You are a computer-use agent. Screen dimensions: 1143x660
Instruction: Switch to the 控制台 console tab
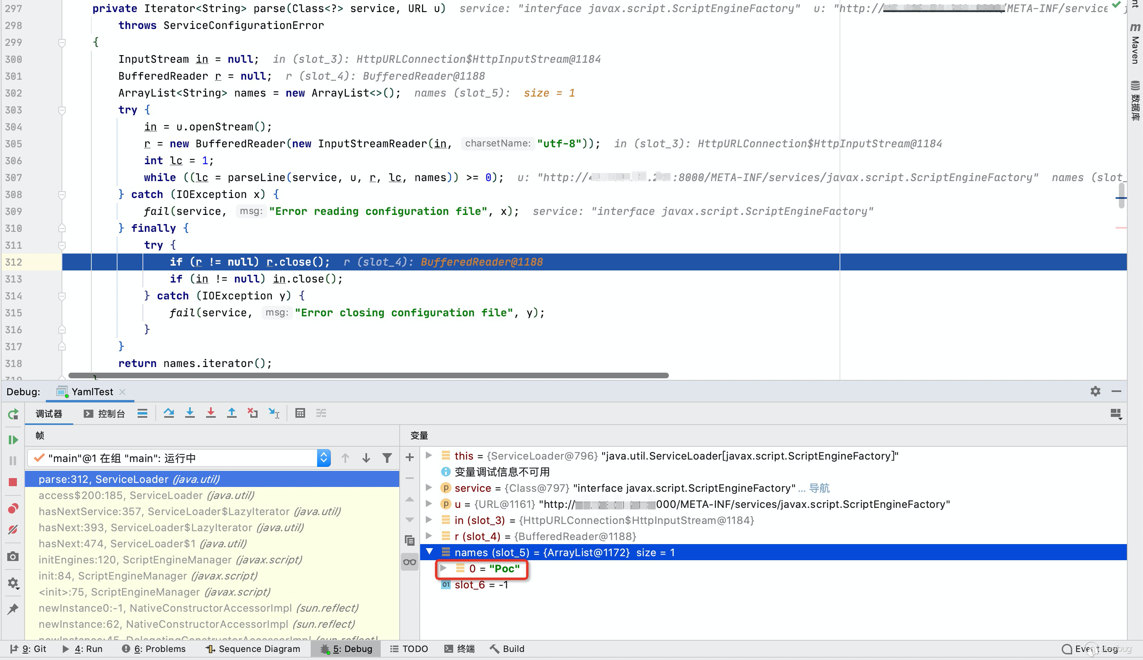point(105,413)
